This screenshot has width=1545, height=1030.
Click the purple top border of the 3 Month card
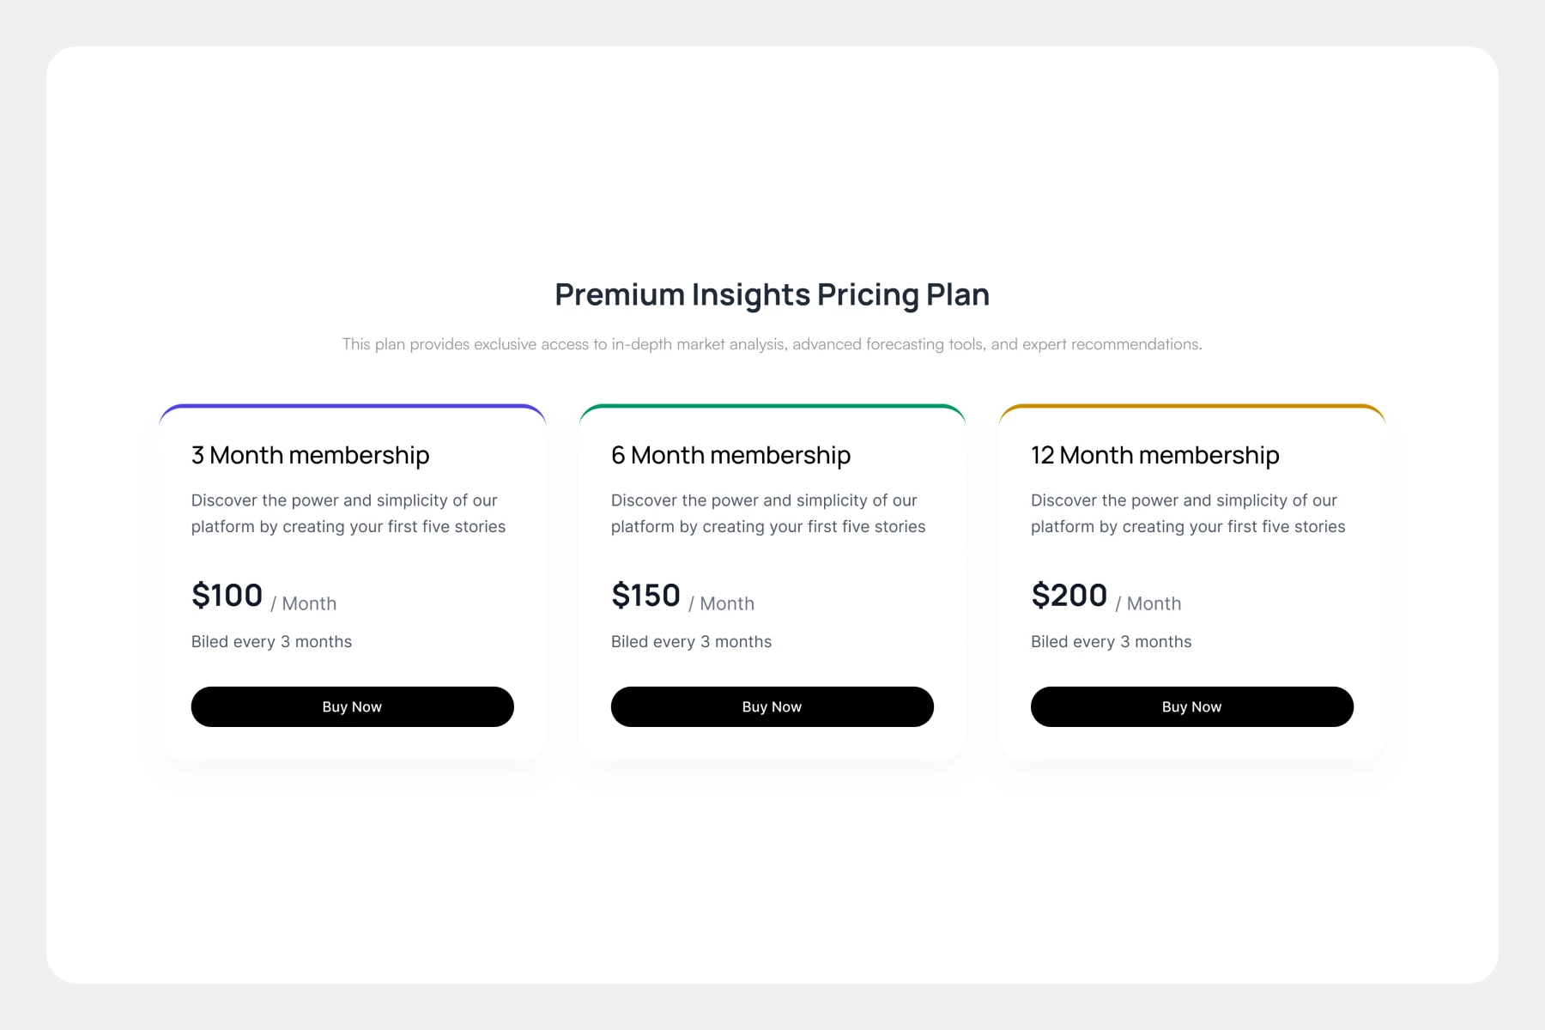coord(352,406)
